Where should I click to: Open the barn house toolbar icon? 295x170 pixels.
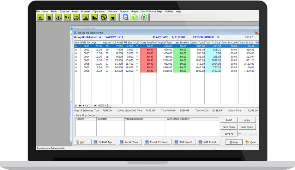pyautogui.click(x=58, y=18)
